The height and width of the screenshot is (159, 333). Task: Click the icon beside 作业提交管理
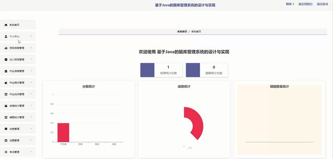tap(6, 83)
